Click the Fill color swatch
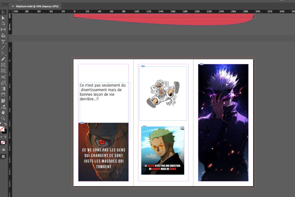295x197 pixels. (x=2, y=129)
